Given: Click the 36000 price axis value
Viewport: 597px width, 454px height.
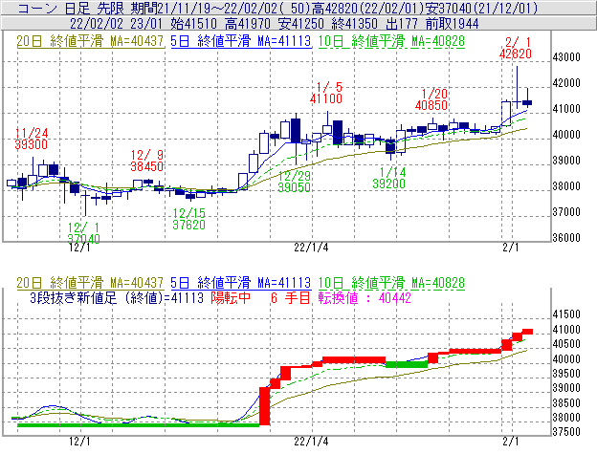Looking at the screenshot, I should coord(566,238).
